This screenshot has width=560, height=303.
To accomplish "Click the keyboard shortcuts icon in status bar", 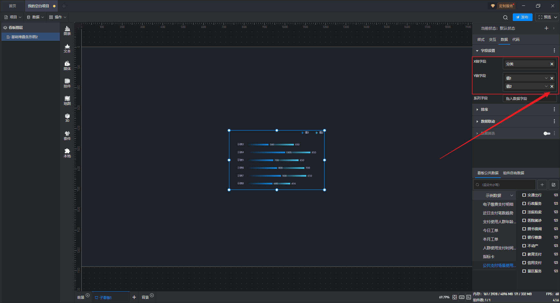I will [x=462, y=297].
